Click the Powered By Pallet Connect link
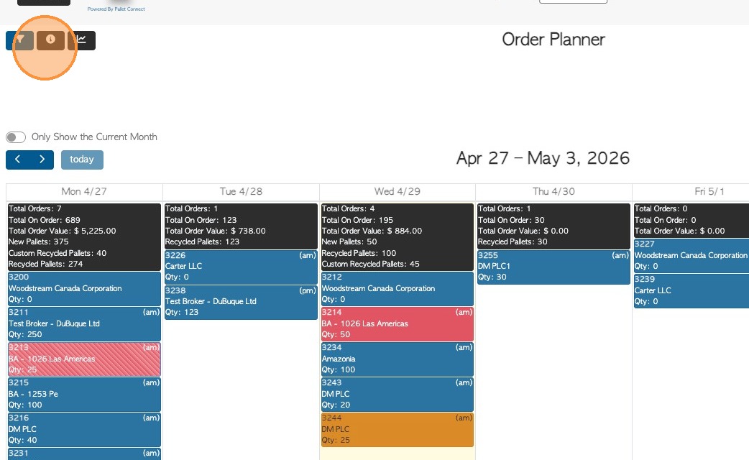The image size is (749, 460). (116, 9)
